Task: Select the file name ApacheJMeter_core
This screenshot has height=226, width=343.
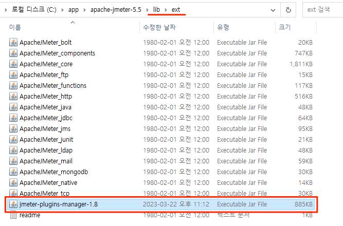Action: click(46, 64)
